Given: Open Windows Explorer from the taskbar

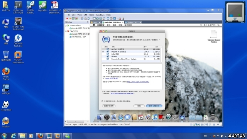Looking at the screenshot, I should point(22,136).
